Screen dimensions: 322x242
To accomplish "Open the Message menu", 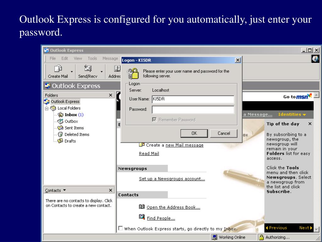I will pyautogui.click(x=110, y=58).
